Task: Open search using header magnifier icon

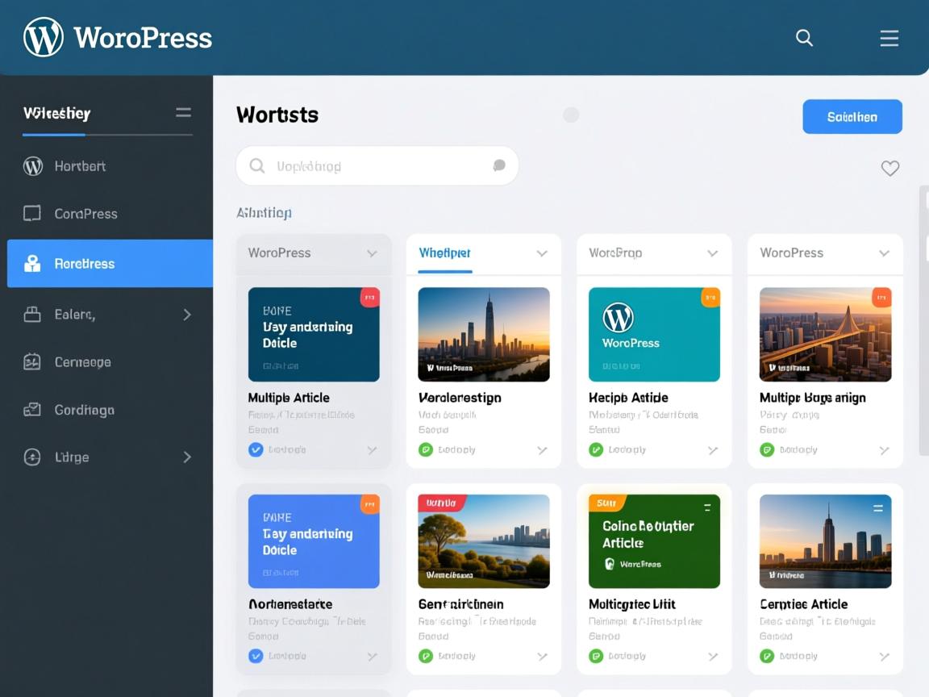Action: (x=804, y=38)
